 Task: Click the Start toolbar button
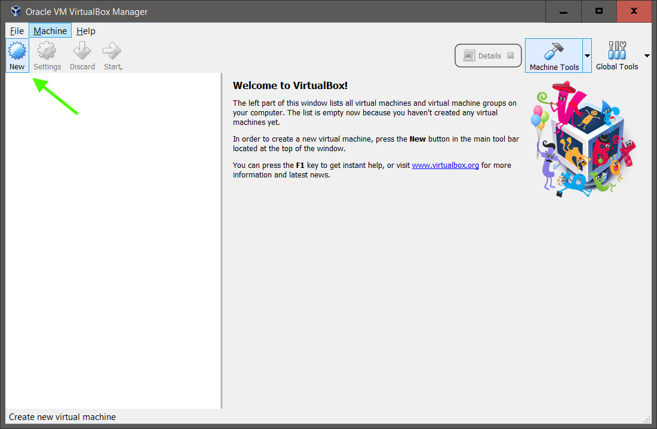coord(112,56)
